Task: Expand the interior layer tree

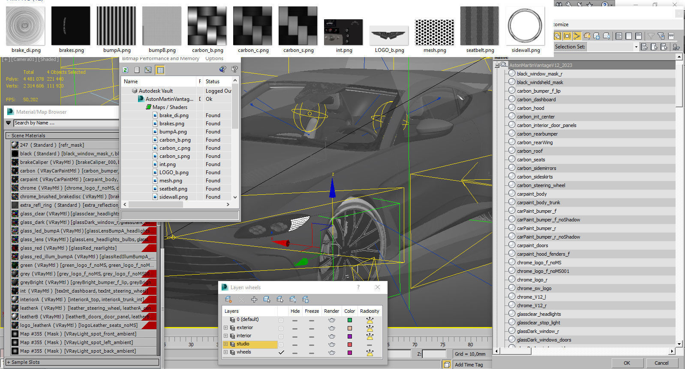Action: point(225,336)
